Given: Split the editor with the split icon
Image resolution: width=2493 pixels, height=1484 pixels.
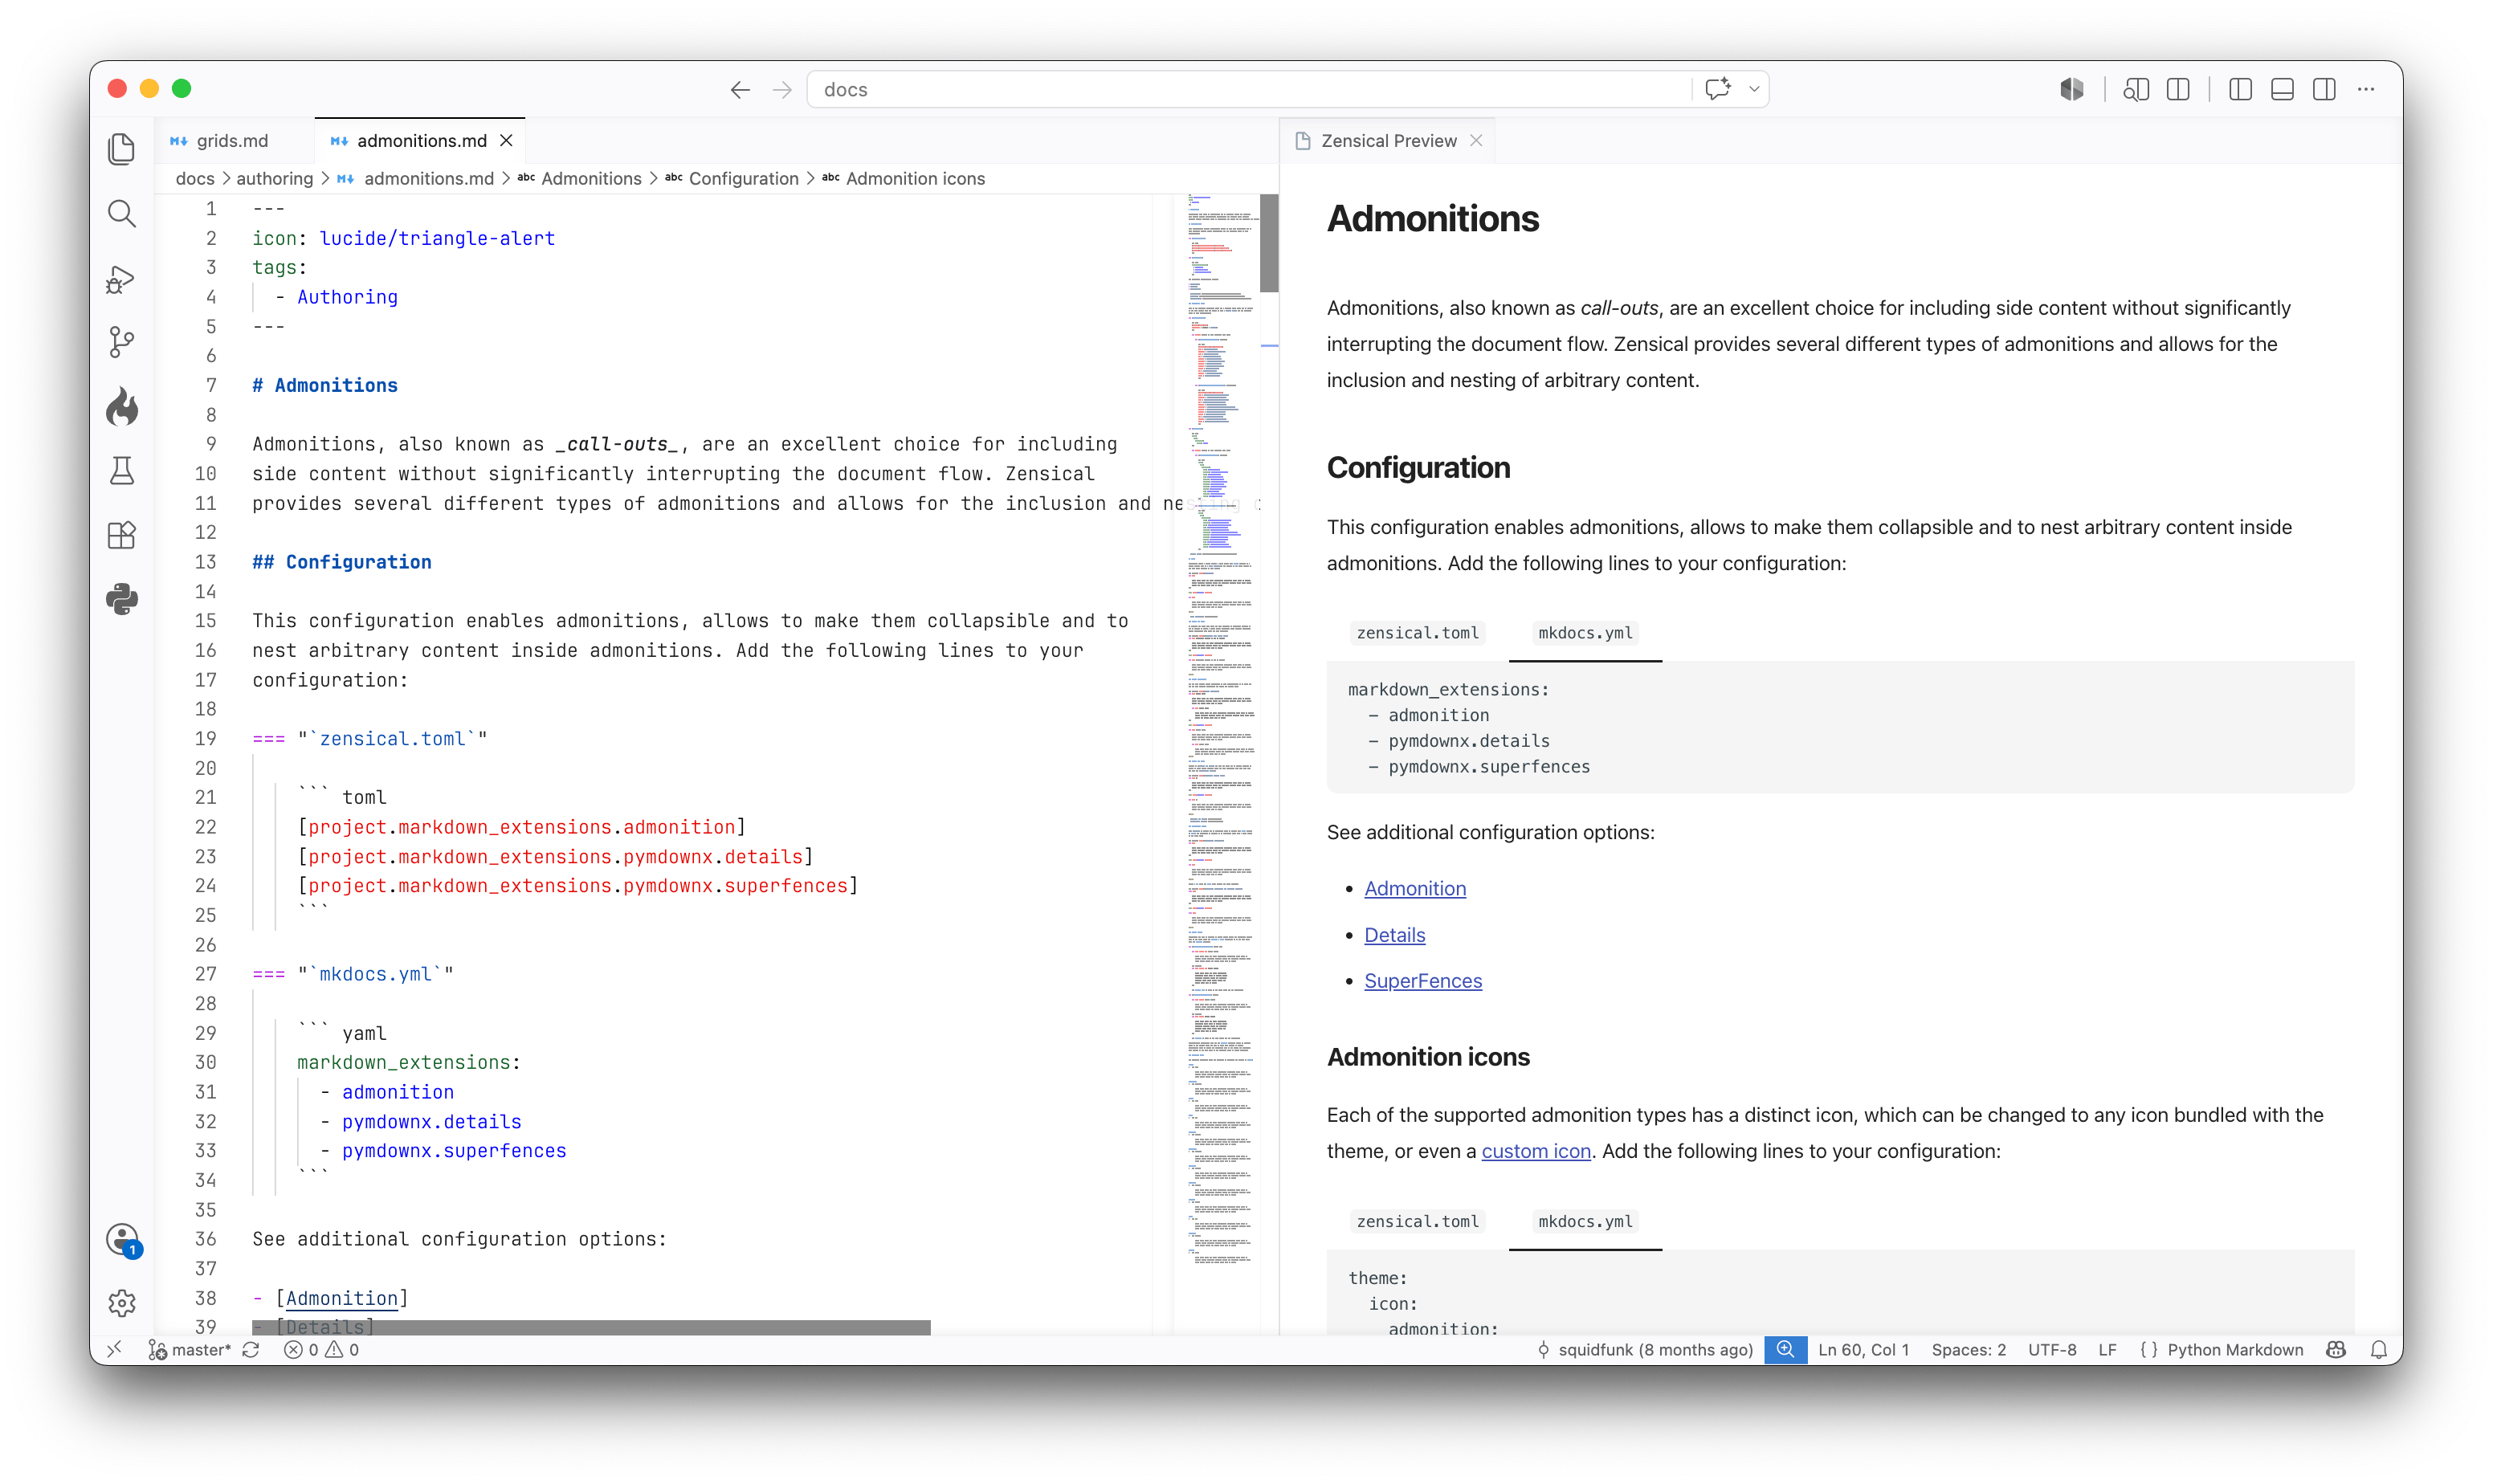Looking at the screenshot, I should point(2178,90).
